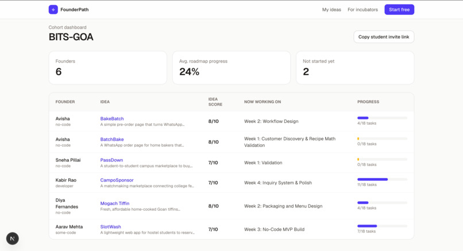
Task: Click the CampoSponsor 11/18 progress bar
Action: tap(382, 179)
